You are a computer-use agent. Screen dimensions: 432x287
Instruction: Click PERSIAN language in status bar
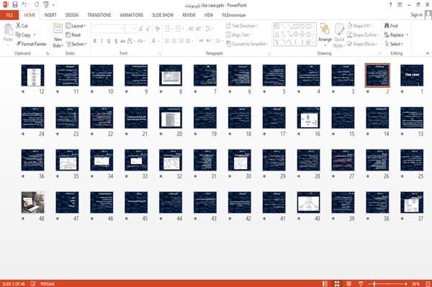[48, 283]
